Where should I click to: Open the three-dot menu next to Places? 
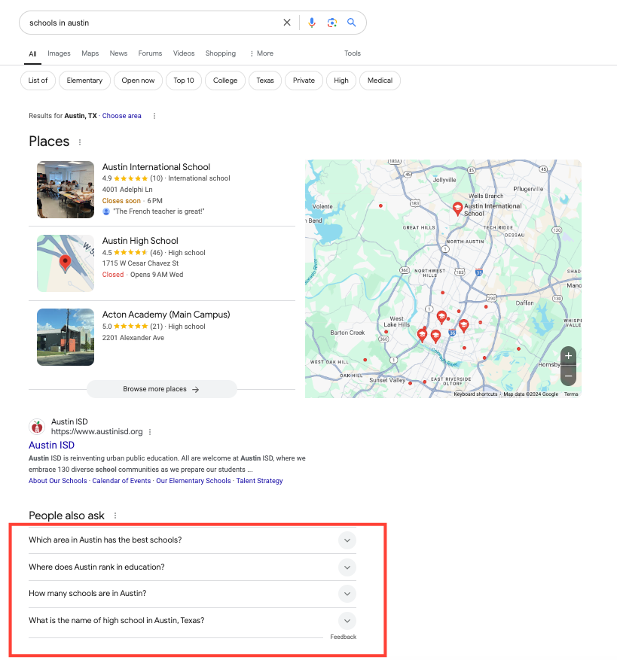coord(80,142)
